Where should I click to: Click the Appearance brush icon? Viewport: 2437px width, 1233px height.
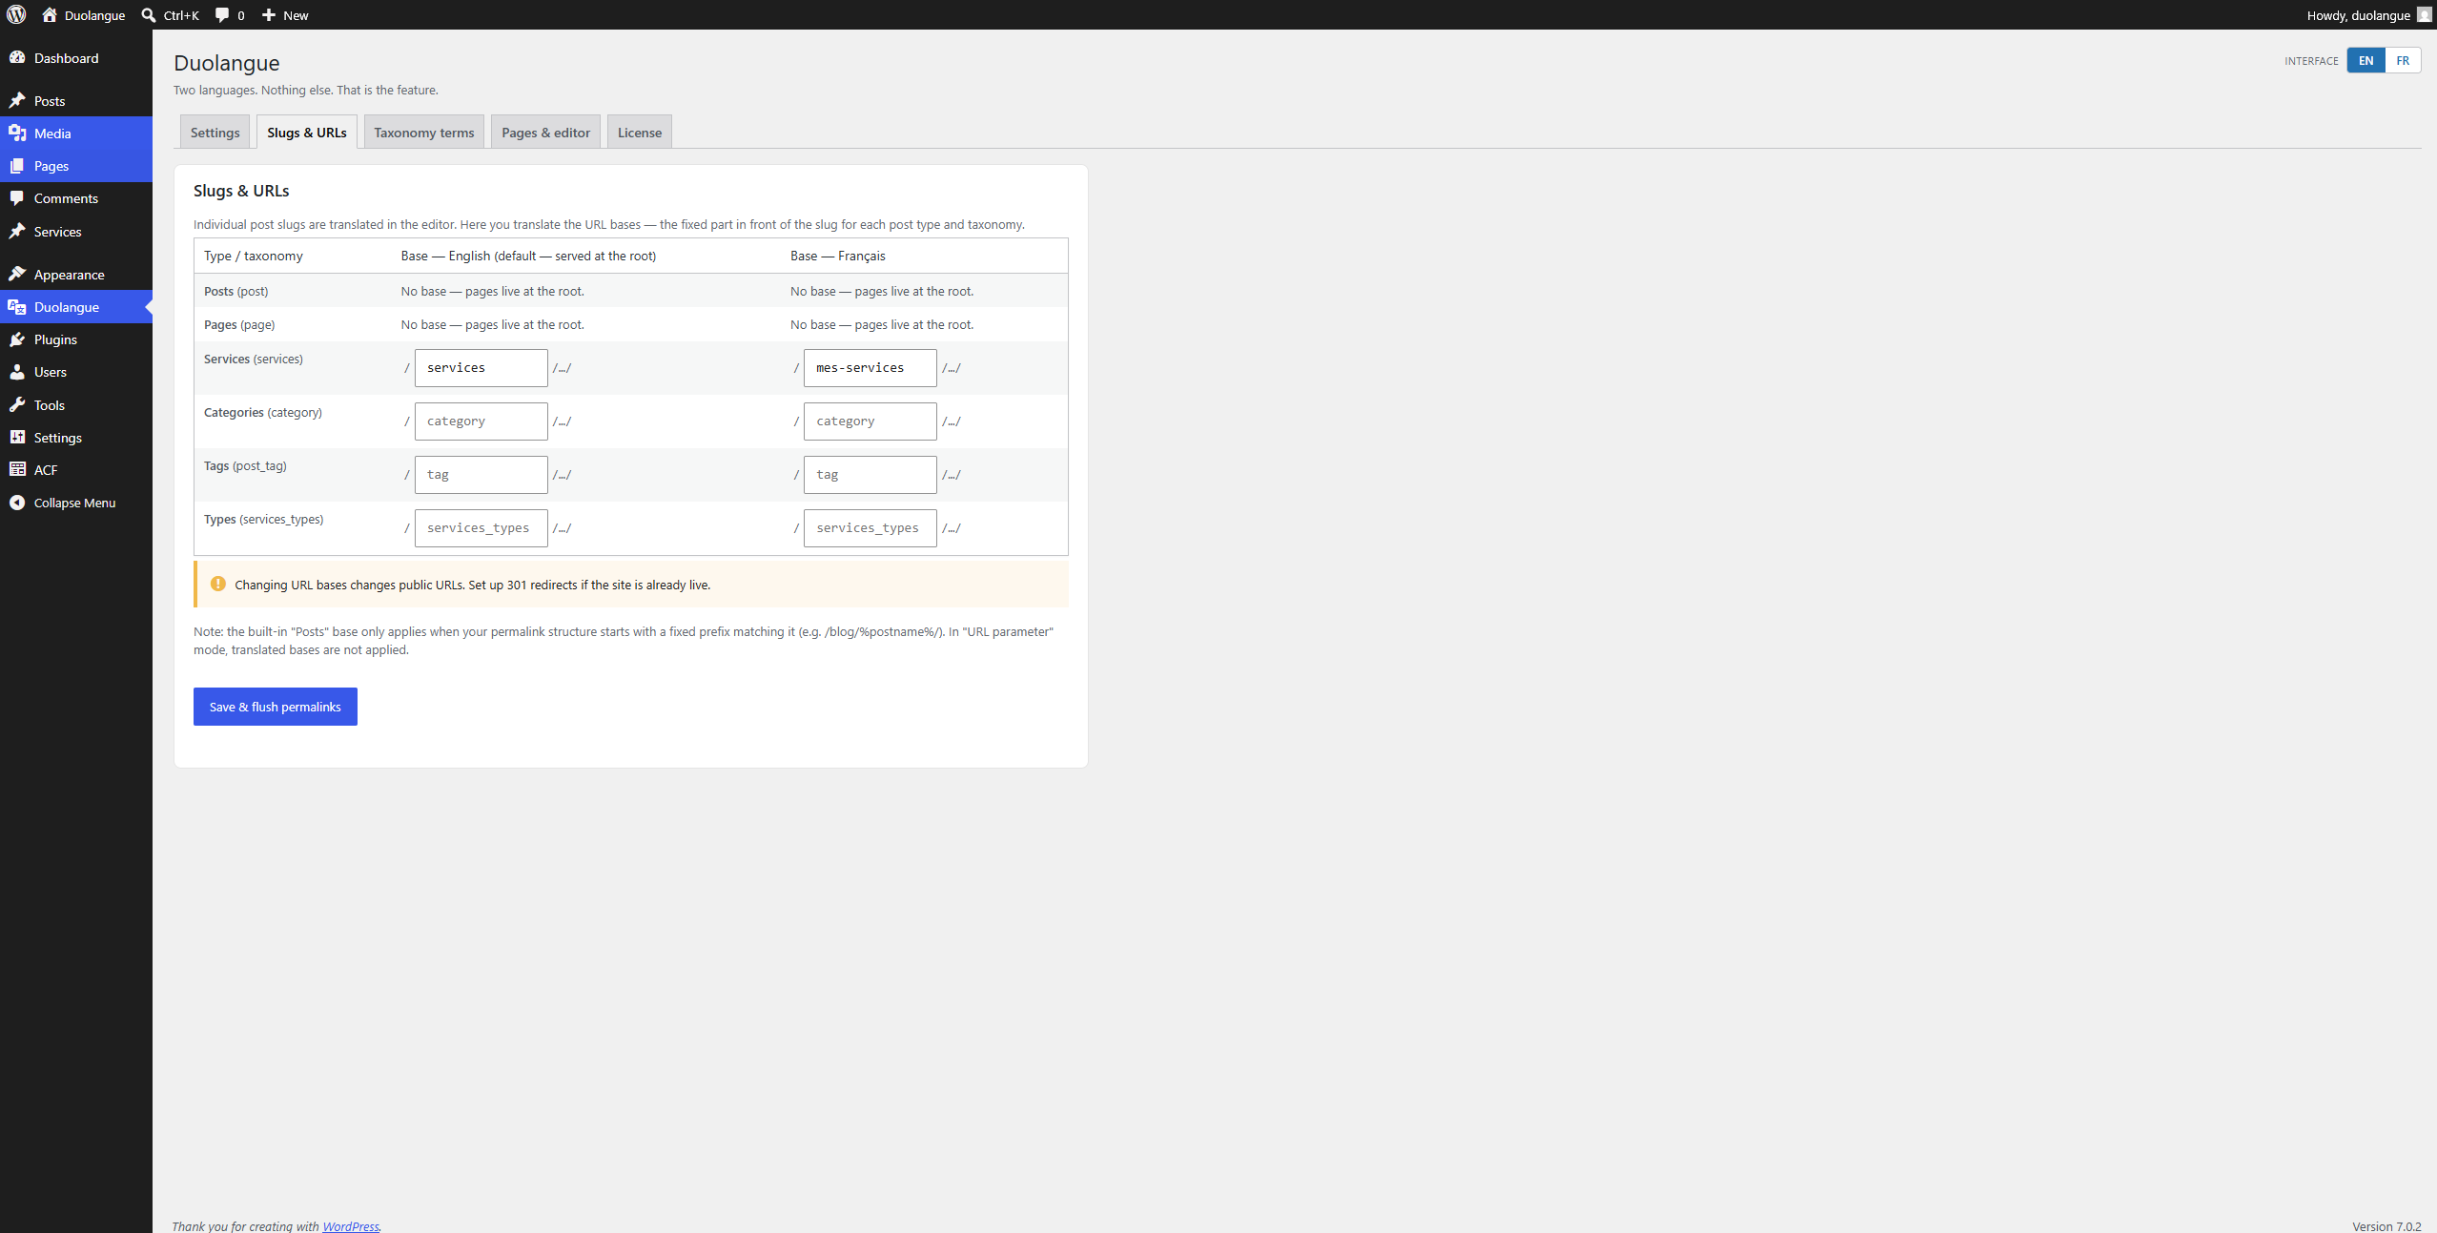point(17,274)
